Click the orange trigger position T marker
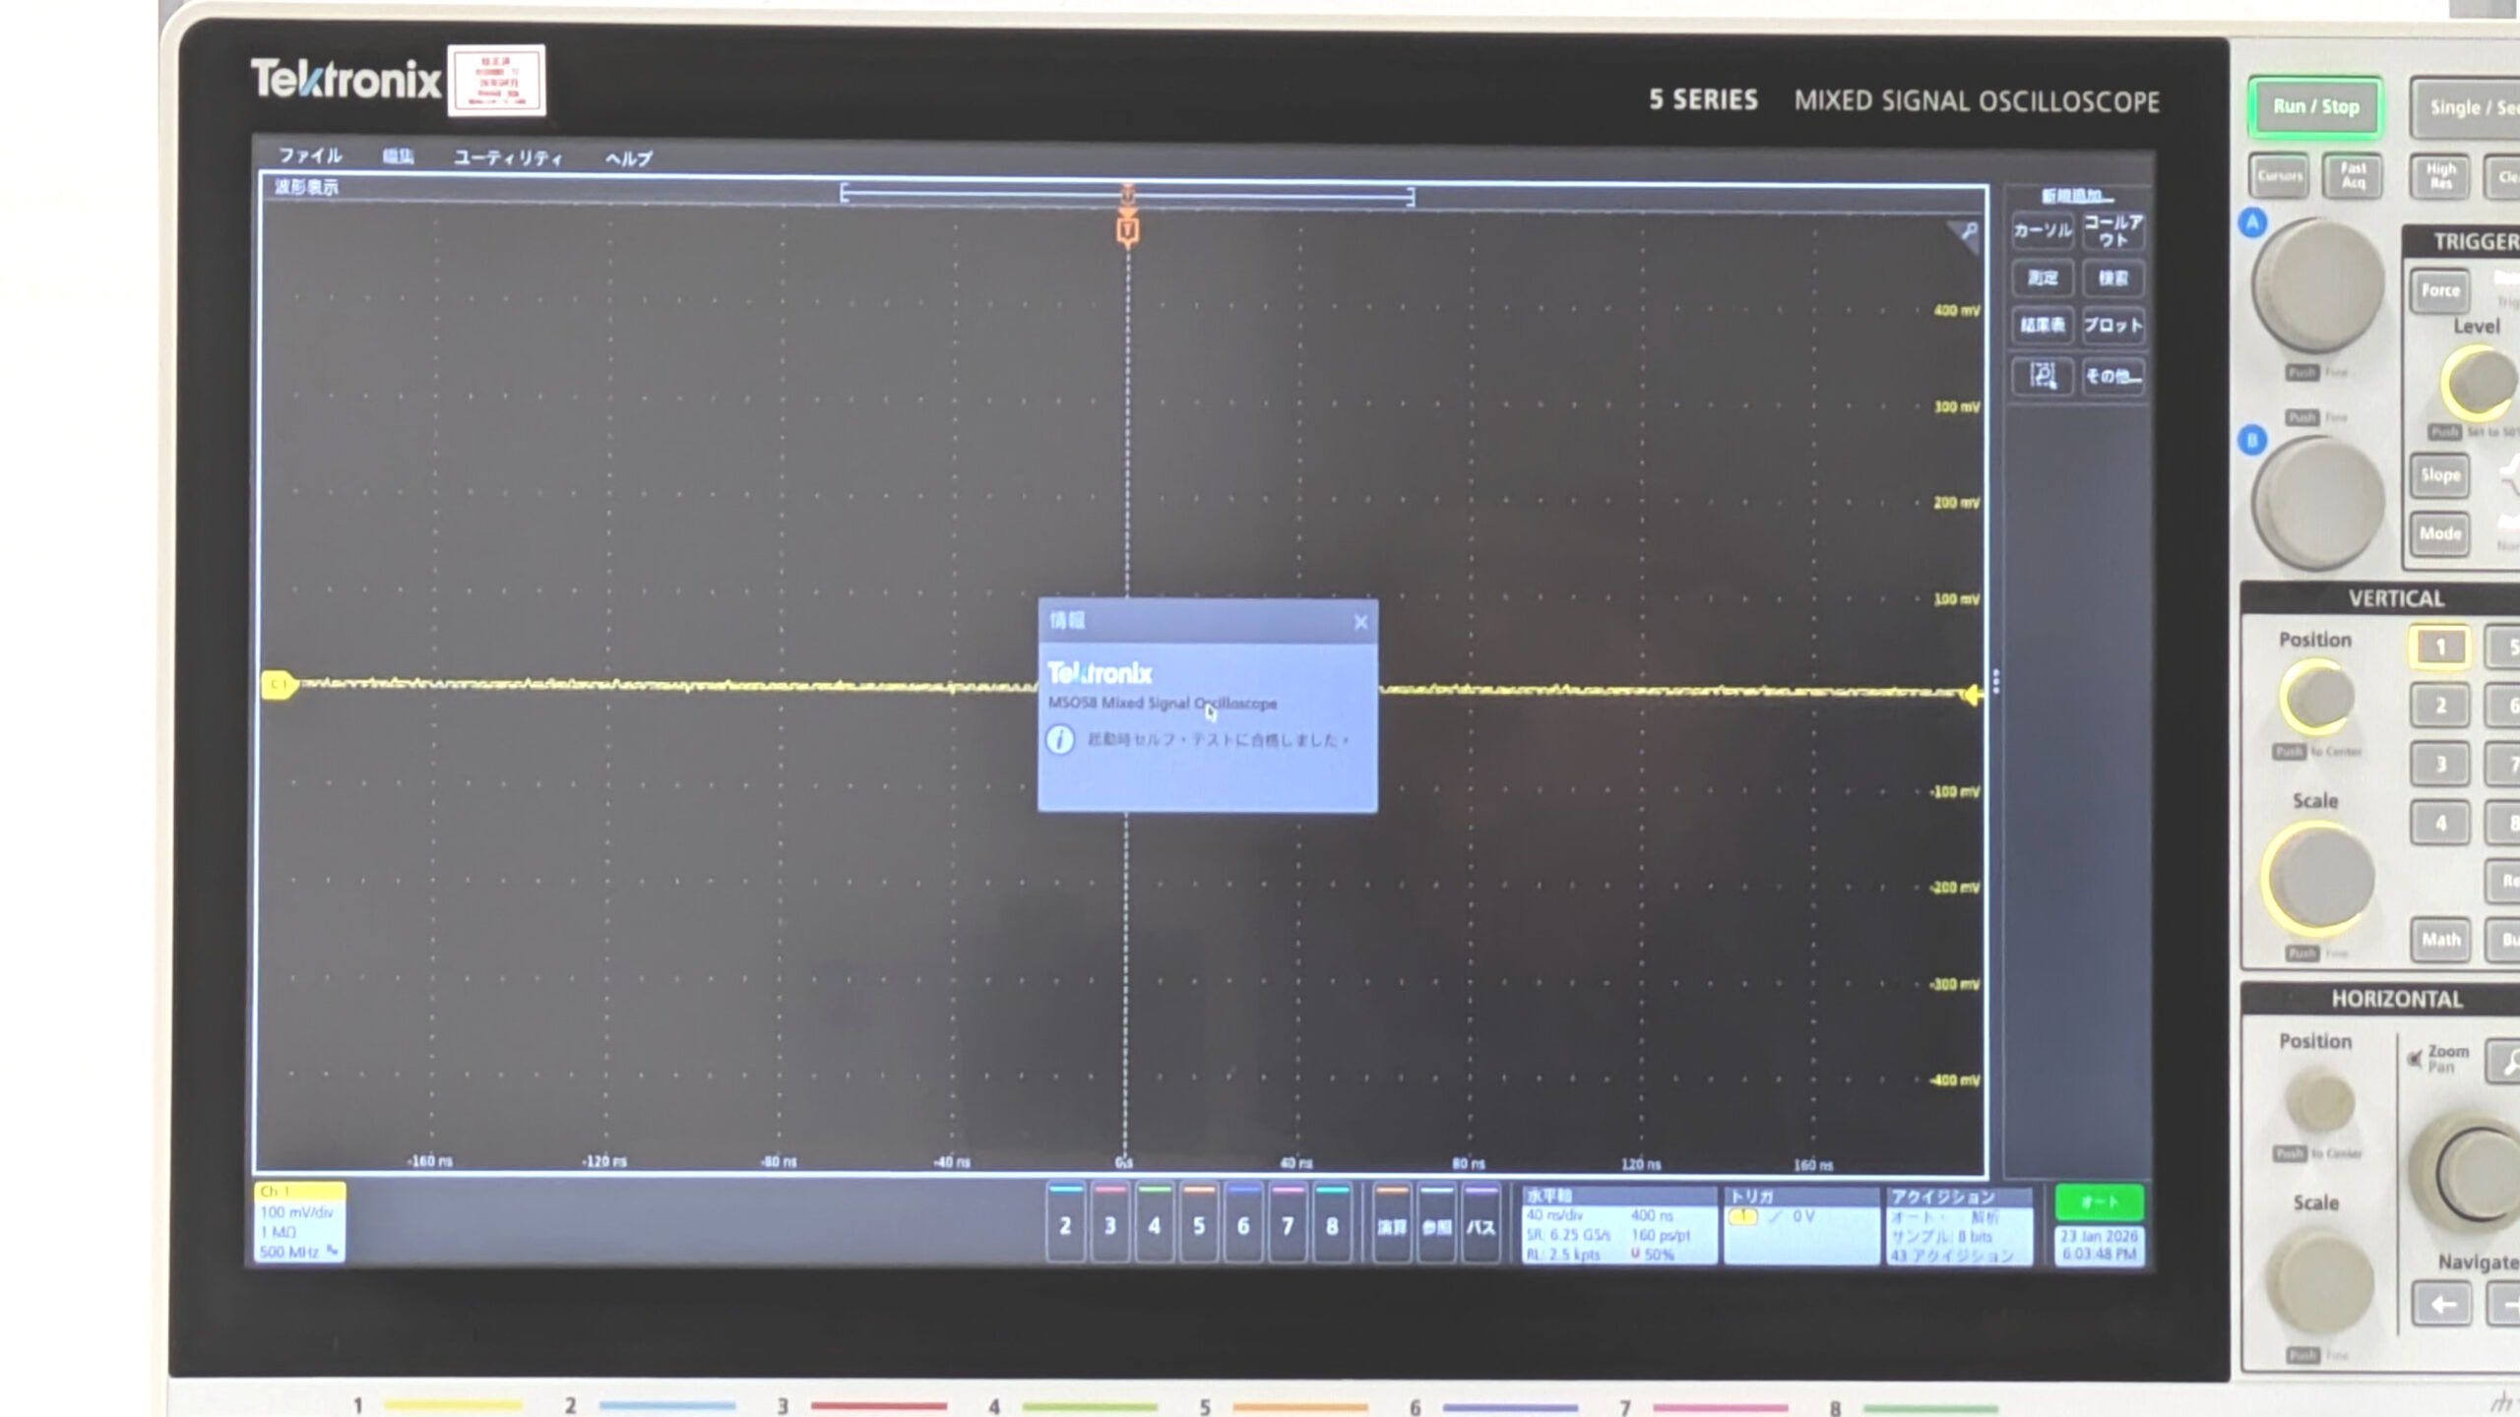The height and width of the screenshot is (1417, 2520). (1128, 230)
